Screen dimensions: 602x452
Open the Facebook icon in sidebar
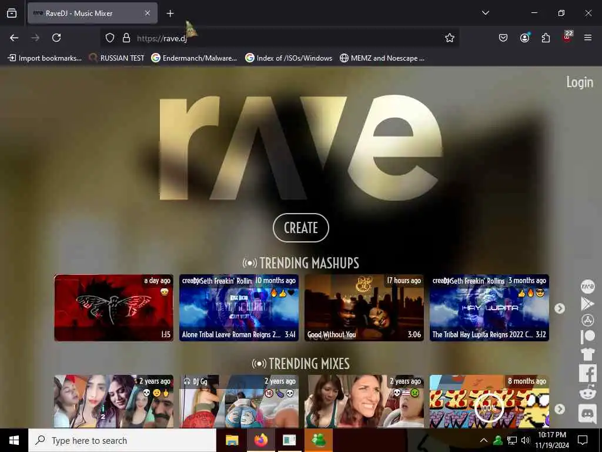[588, 373]
